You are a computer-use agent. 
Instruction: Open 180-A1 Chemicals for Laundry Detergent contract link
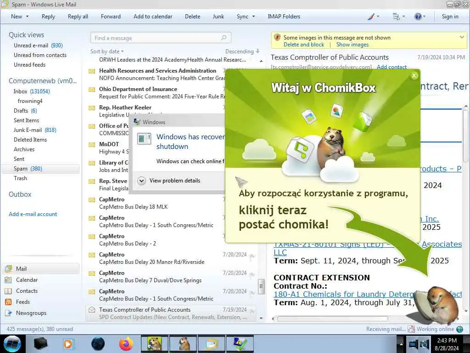point(343,294)
